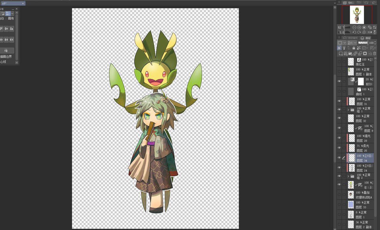Image resolution: width=380 pixels, height=230 pixels.
Task: Switch to the Navigator tab
Action: tap(348, 3)
